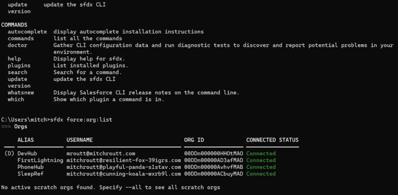Click the USERNAME column header

(80, 140)
